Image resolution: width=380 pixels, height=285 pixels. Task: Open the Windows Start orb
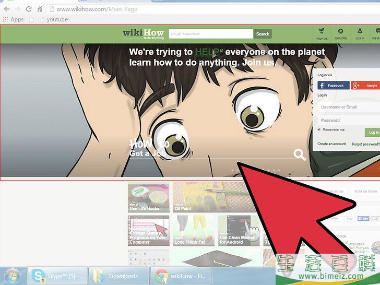coord(13,276)
